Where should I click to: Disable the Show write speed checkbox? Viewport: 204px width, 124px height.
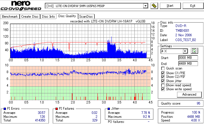[x=163, y=89]
